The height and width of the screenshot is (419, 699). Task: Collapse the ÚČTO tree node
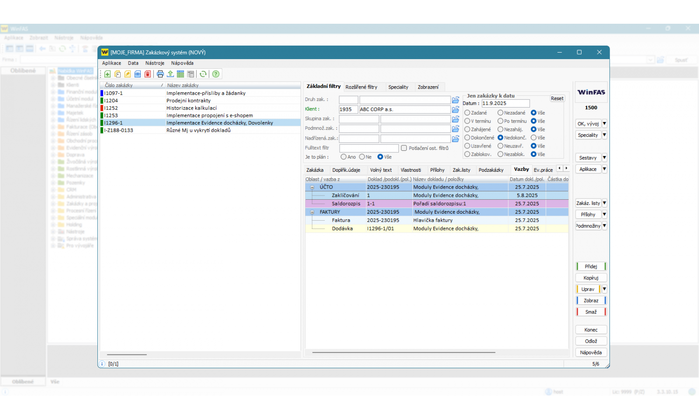312,187
